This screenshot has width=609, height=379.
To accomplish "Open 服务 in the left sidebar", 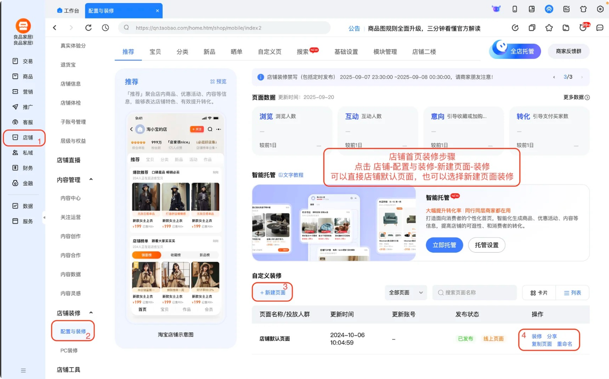I will pyautogui.click(x=23, y=221).
